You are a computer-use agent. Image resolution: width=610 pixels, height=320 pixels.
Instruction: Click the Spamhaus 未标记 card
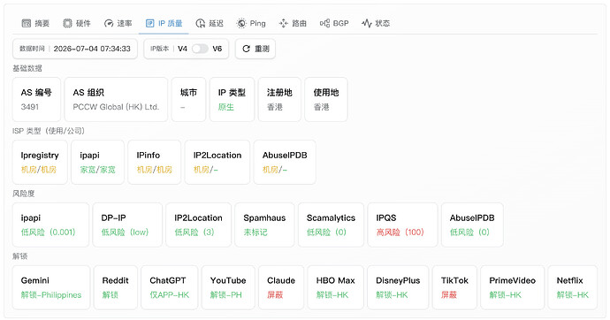(x=264, y=225)
